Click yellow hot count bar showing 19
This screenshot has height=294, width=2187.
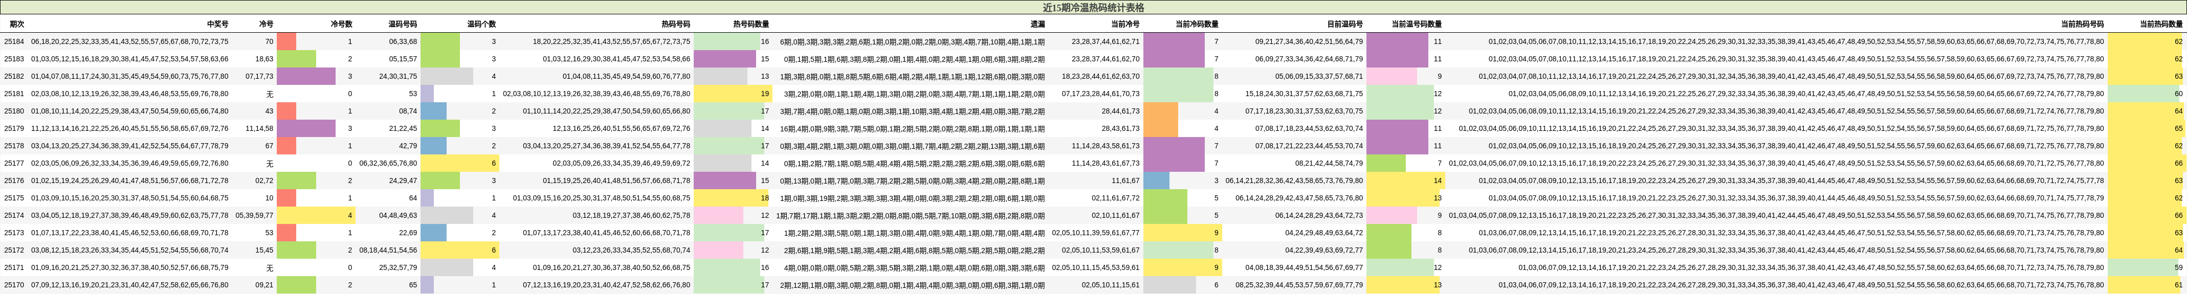point(732,94)
